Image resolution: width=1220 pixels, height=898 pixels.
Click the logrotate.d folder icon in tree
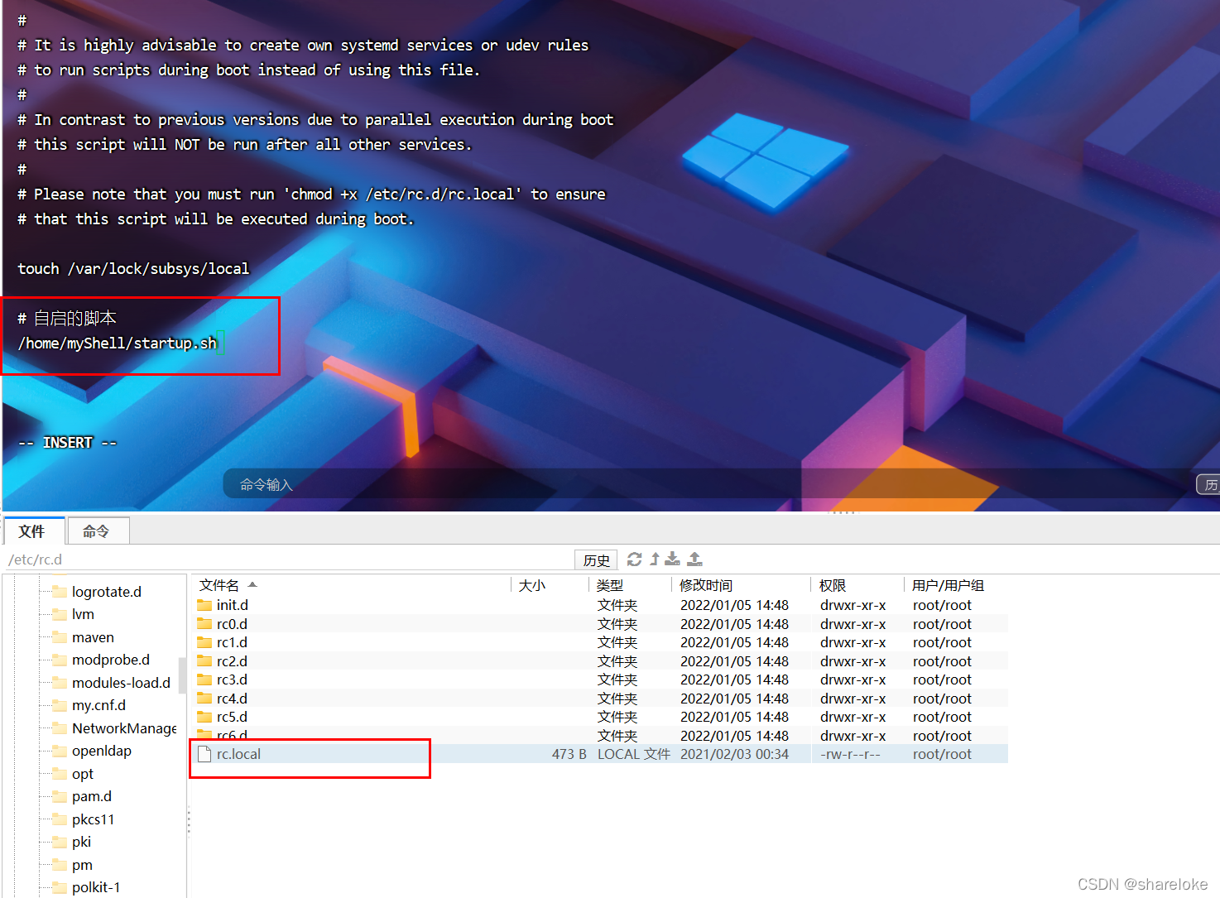point(60,591)
